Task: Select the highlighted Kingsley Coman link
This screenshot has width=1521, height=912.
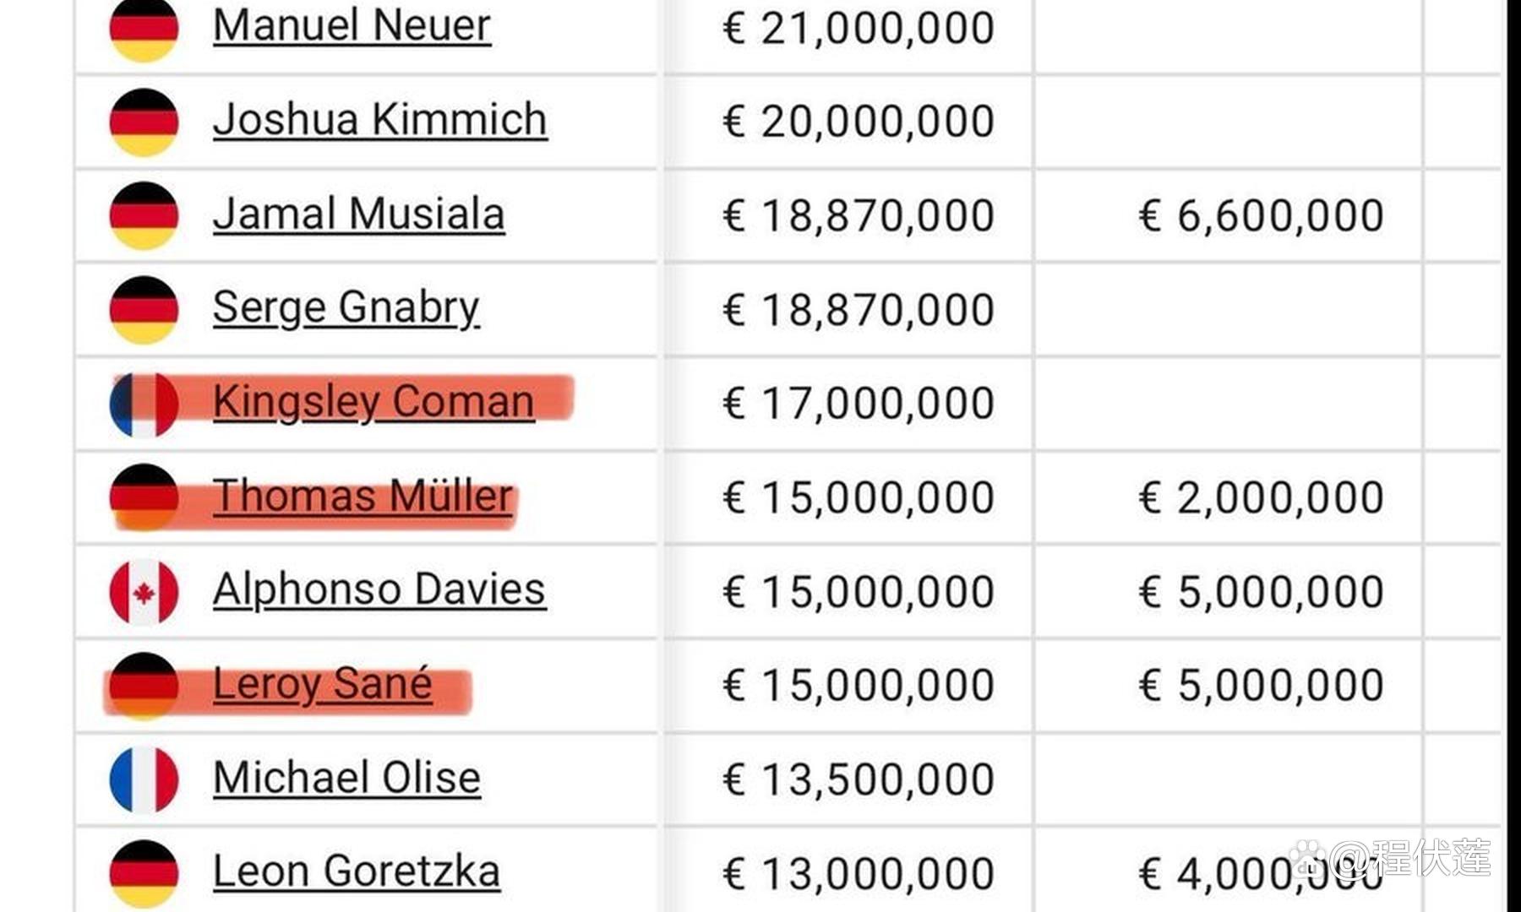Action: 373,401
